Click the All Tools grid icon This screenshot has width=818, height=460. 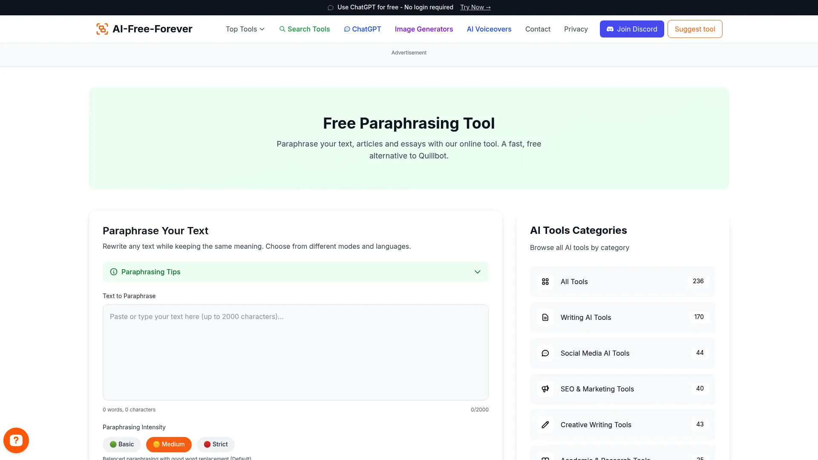tap(545, 282)
